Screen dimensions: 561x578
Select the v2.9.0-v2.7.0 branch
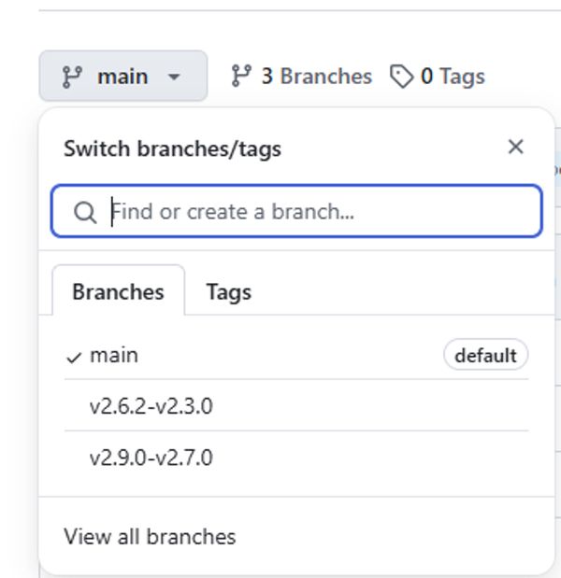296,458
